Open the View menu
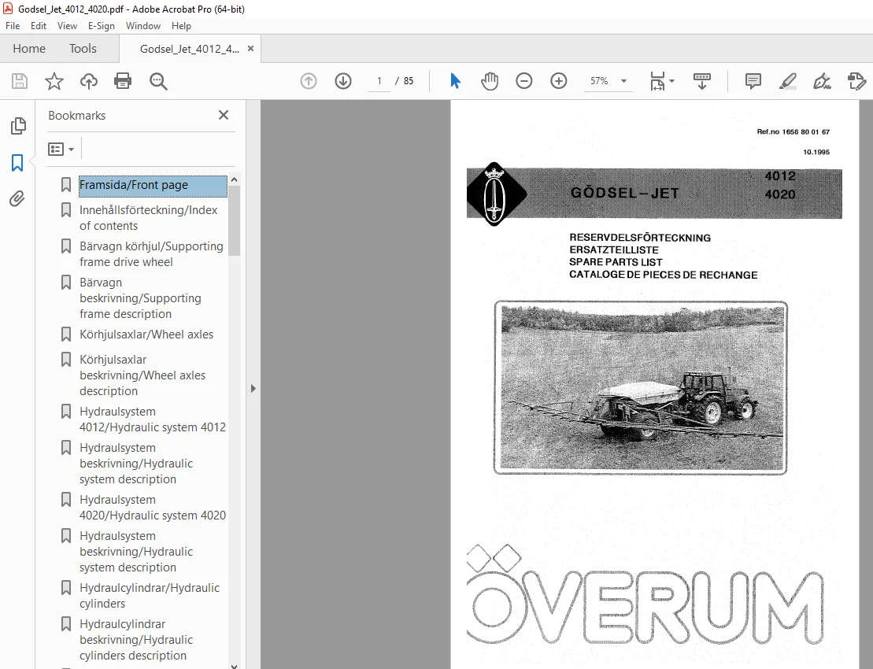The width and height of the screenshot is (873, 669). (x=67, y=26)
